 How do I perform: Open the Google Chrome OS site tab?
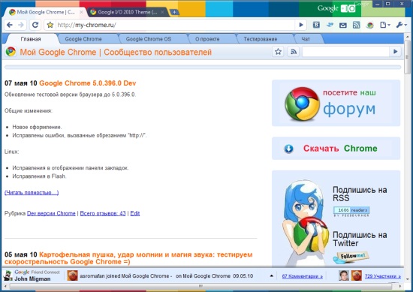tap(149, 39)
